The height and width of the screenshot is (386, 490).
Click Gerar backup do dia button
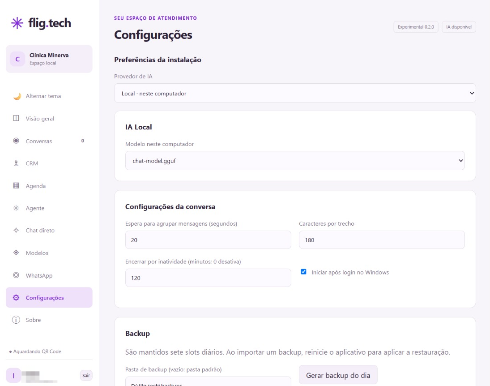338,375
